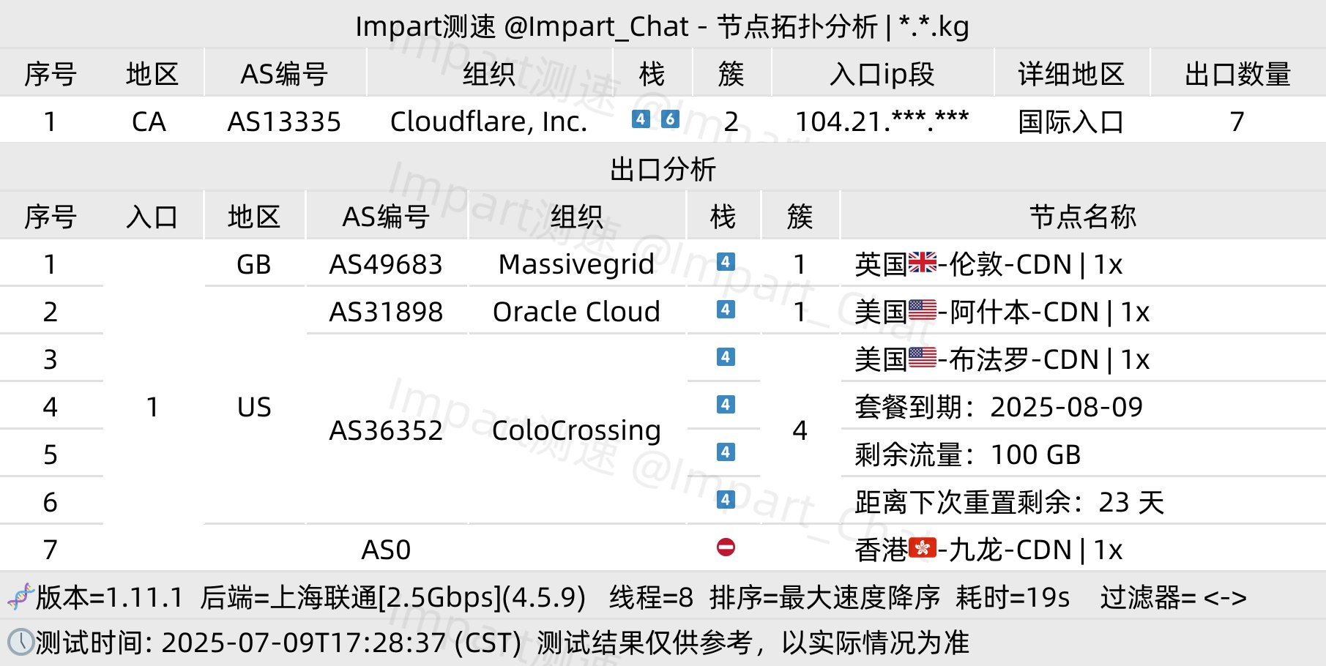
Task: Click the 节点名称 column header
Action: point(1082,217)
